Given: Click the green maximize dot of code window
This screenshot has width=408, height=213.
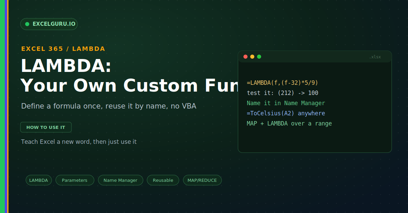Looking at the screenshot, I should pos(259,57).
